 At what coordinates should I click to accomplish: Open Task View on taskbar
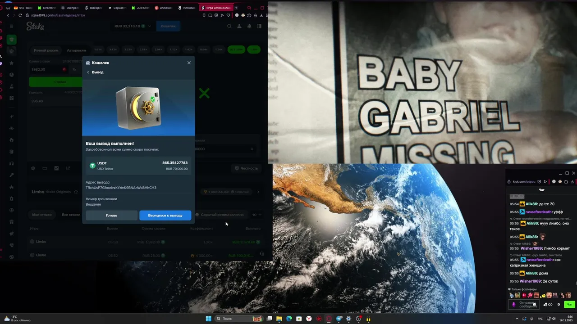pyautogui.click(x=269, y=319)
